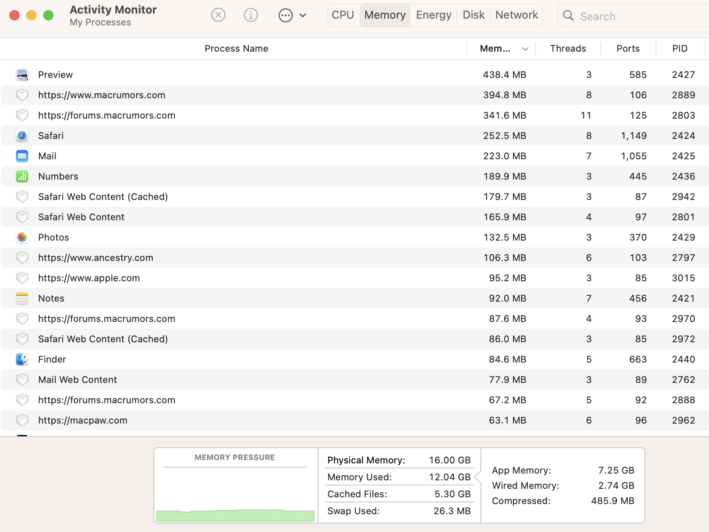Click the Photos flower icon

click(x=22, y=237)
